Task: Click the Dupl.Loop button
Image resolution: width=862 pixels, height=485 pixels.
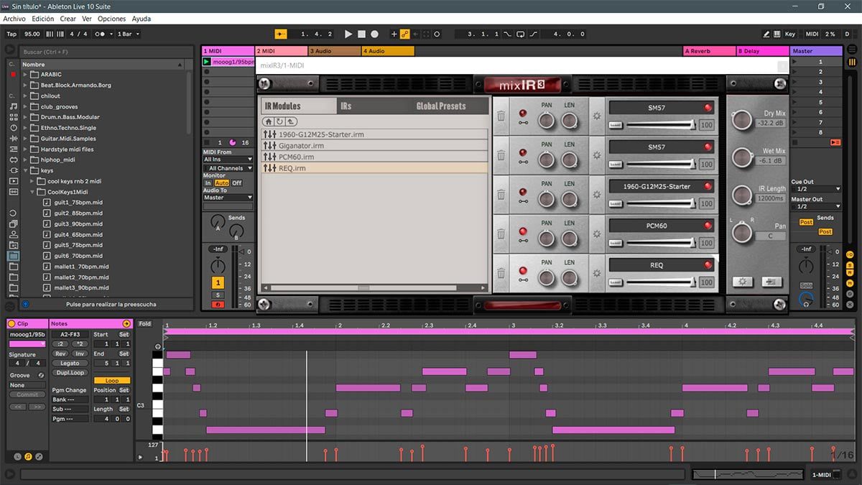Action: pos(70,373)
